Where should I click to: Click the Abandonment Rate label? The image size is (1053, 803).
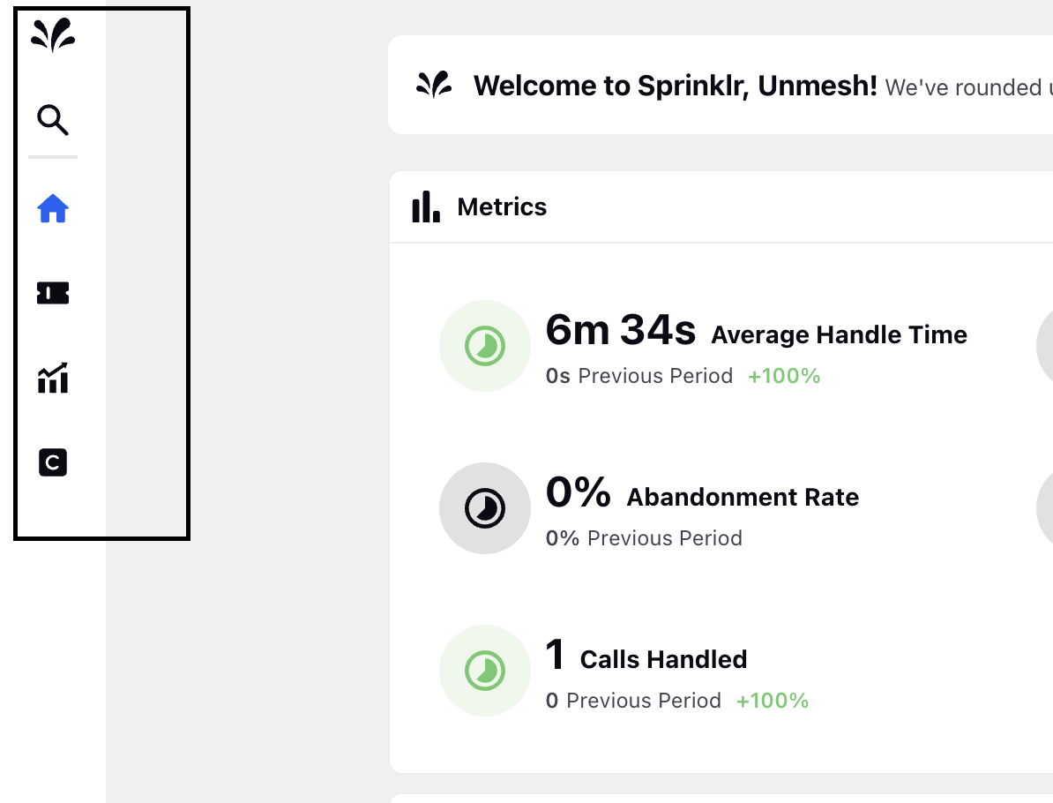tap(743, 498)
